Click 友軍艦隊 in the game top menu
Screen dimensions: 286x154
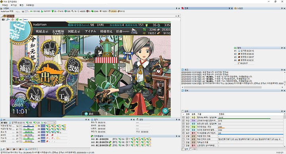click(58, 32)
